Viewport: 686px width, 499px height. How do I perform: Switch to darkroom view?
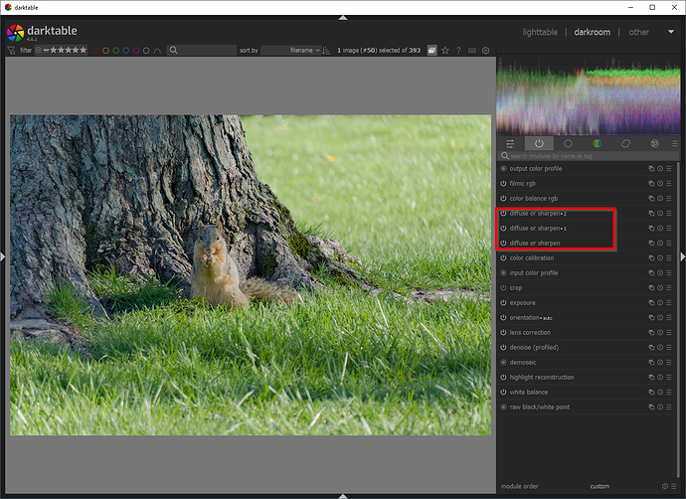592,32
